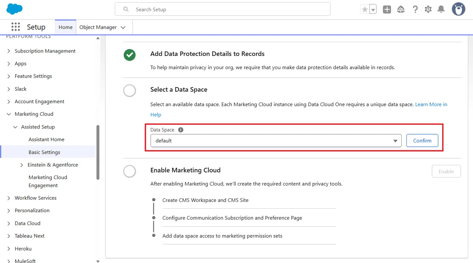Open the Favorites list dropdown arrow
Screen dimensions: 473x263
373,9
